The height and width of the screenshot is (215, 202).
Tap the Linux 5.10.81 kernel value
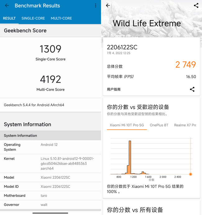67,163
